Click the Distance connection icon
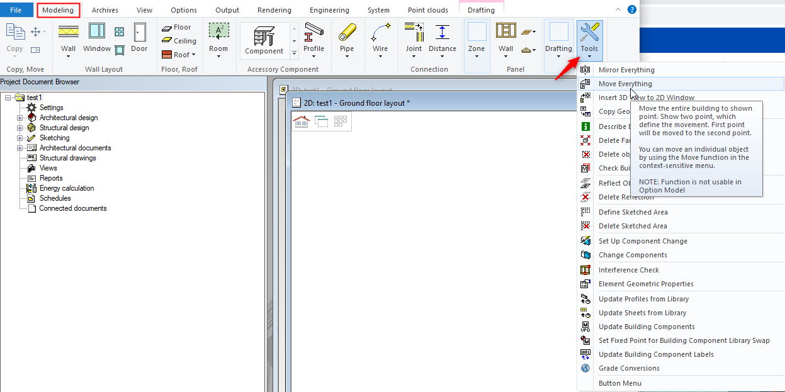 [443, 33]
